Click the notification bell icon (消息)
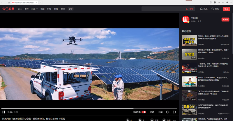This screenshot has width=233, height=121. [x=201, y=9]
